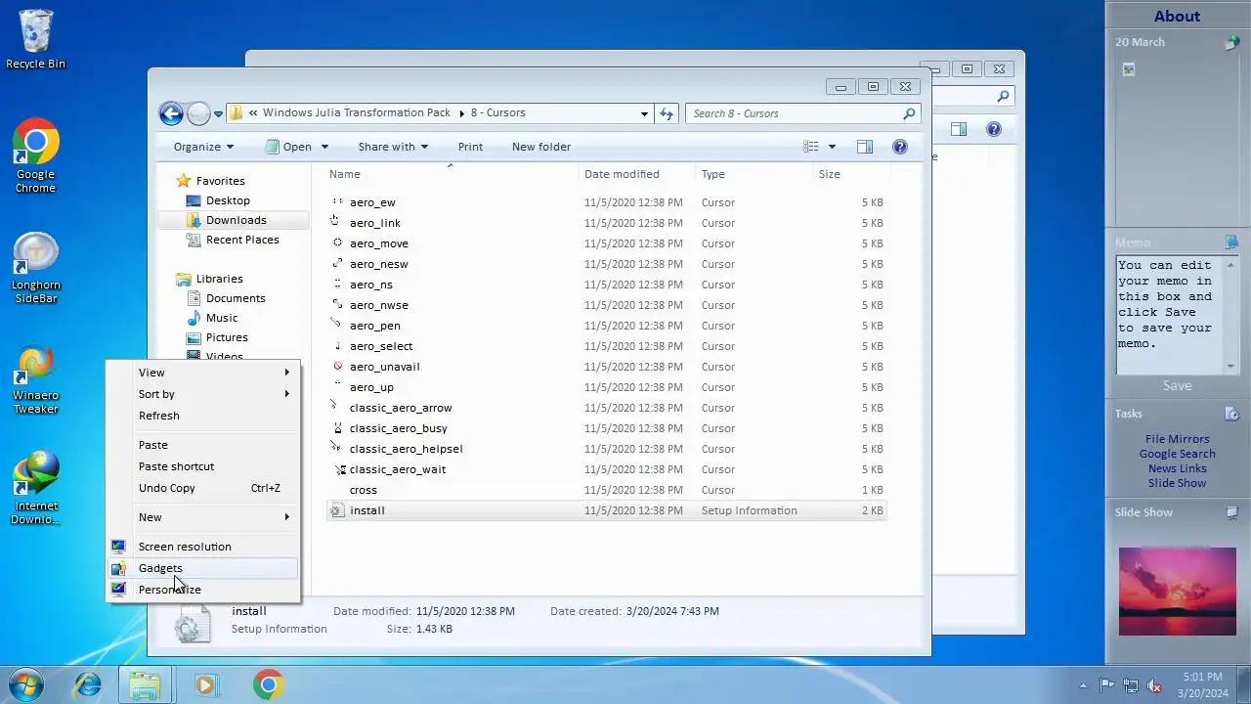Sort by the Date modified column header

click(636, 174)
